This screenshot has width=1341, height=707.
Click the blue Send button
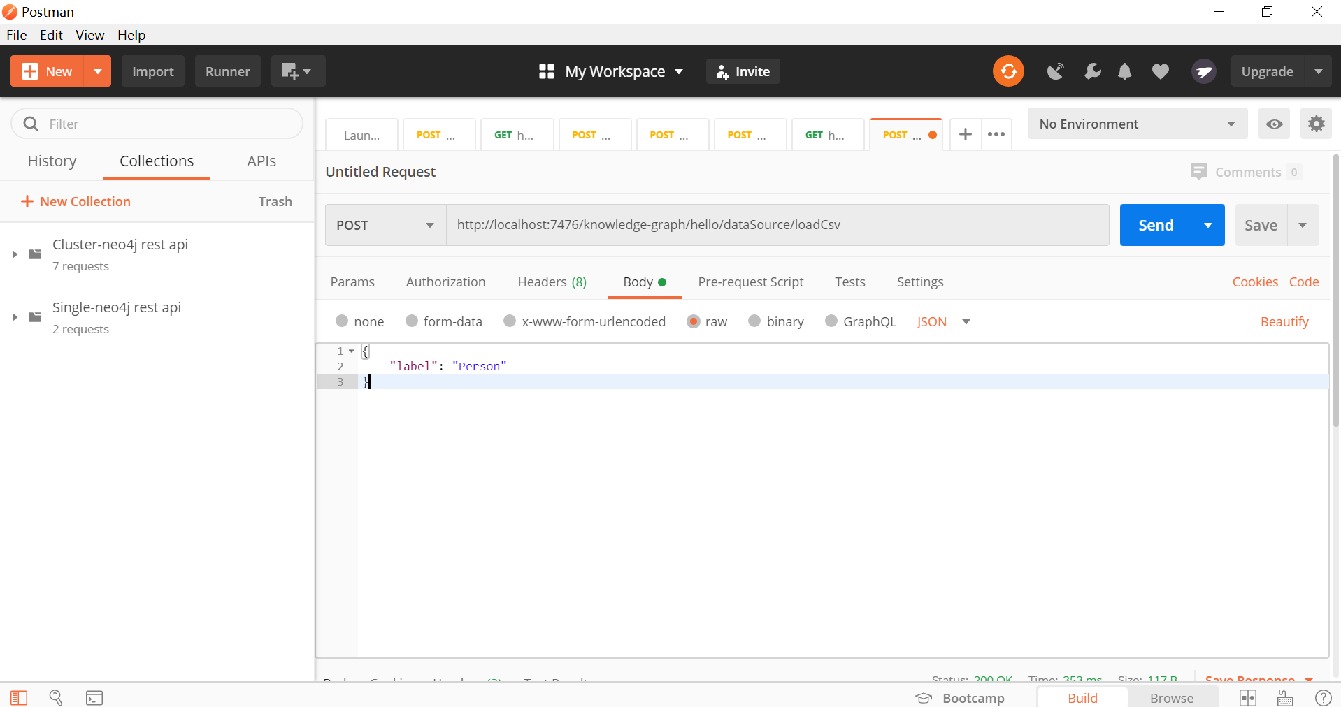pyautogui.click(x=1156, y=225)
